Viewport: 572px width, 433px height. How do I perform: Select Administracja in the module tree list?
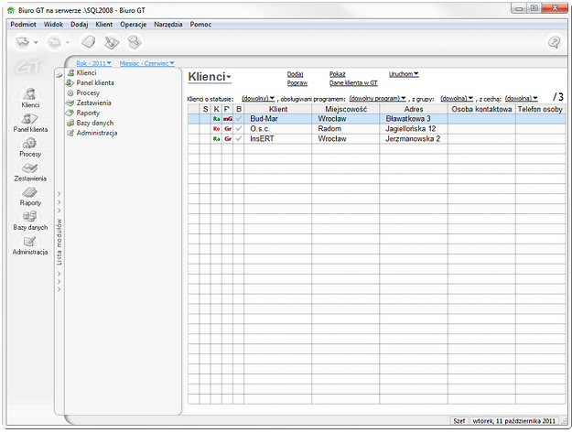[97, 133]
